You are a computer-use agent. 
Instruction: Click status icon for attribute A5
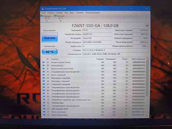point(44,78)
